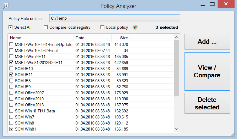Close the Policy Analyzer window
The image size is (237, 139).
pyautogui.click(x=226, y=4)
